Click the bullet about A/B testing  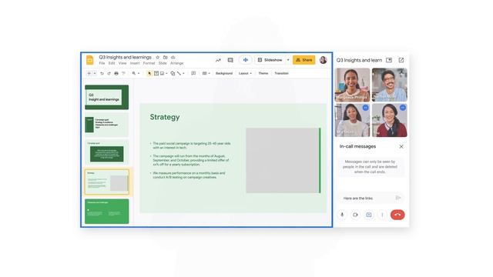tap(189, 175)
